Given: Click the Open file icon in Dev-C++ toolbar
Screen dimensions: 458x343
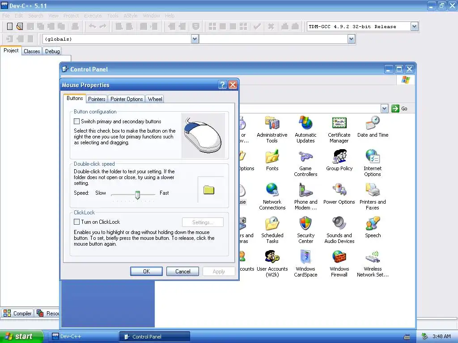Looking at the screenshot, I should [20, 26].
